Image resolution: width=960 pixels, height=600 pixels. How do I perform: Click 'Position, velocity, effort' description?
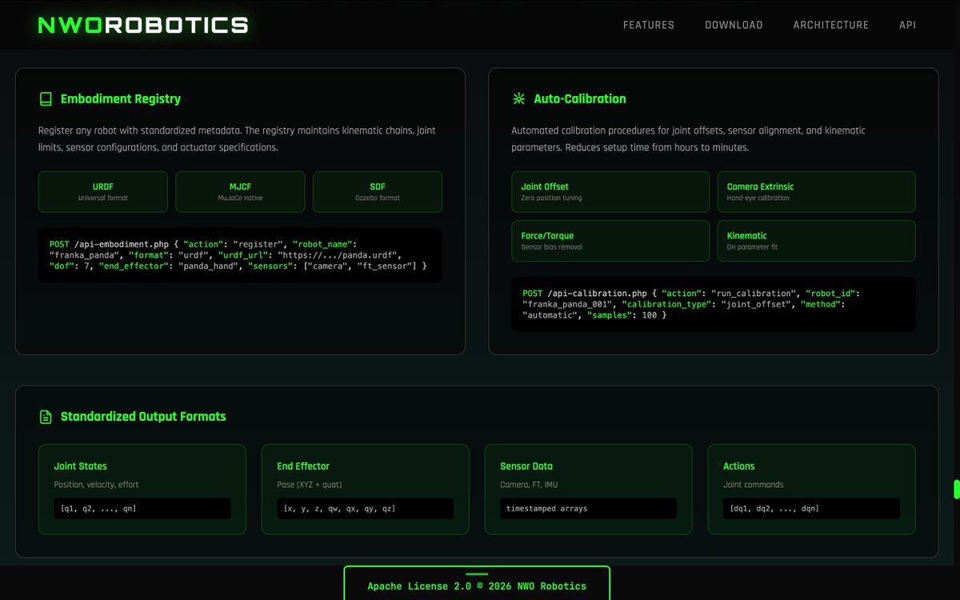point(96,485)
